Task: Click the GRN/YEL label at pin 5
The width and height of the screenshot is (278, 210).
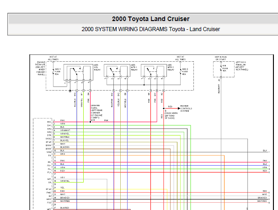Action: pyautogui.click(x=65, y=134)
